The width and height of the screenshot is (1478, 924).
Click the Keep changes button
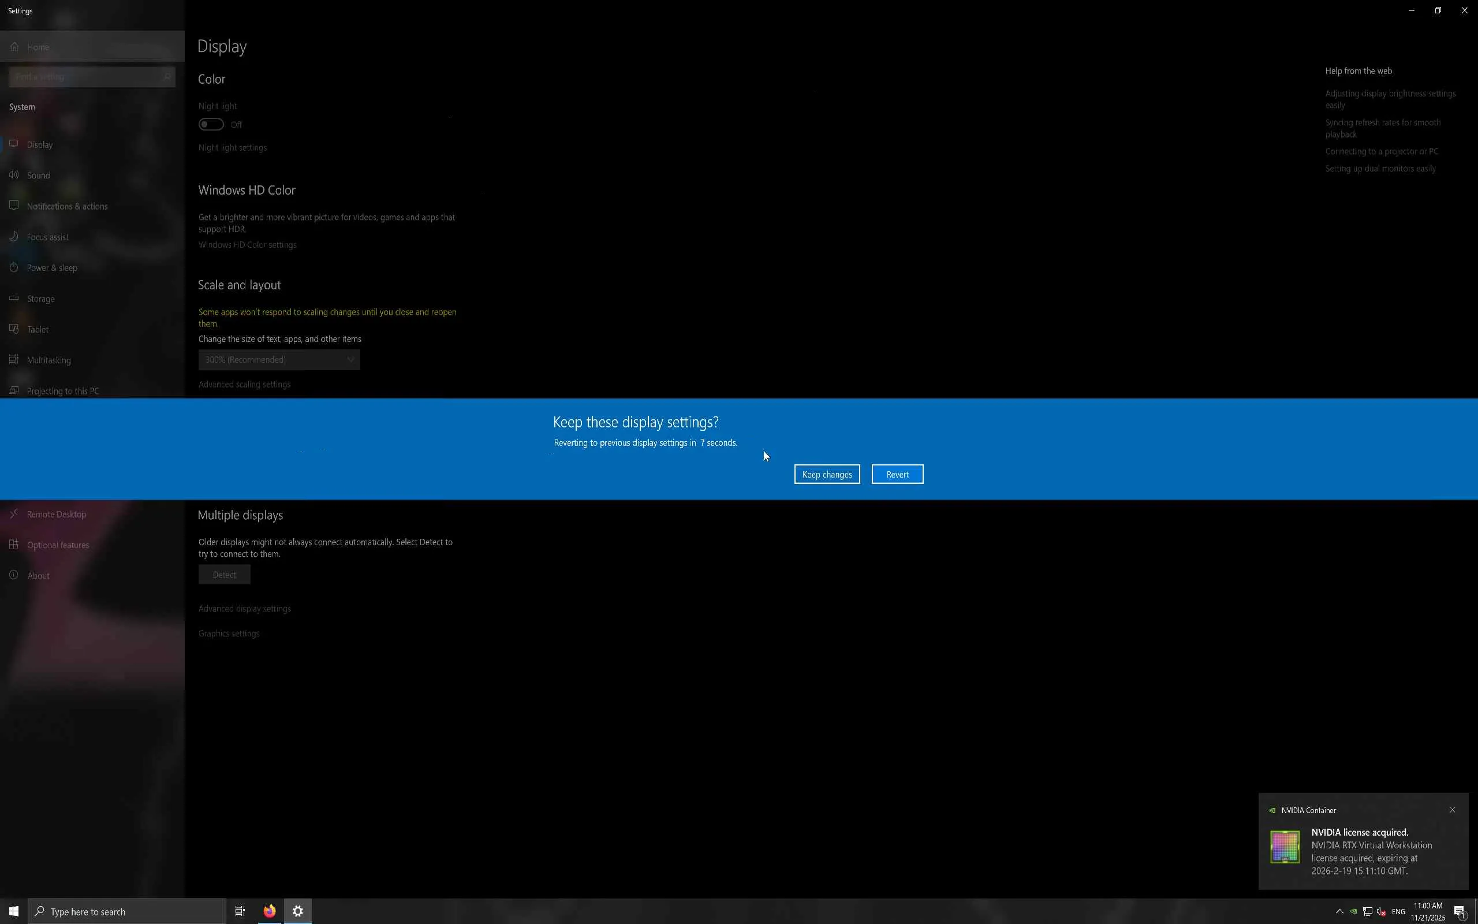(x=826, y=474)
